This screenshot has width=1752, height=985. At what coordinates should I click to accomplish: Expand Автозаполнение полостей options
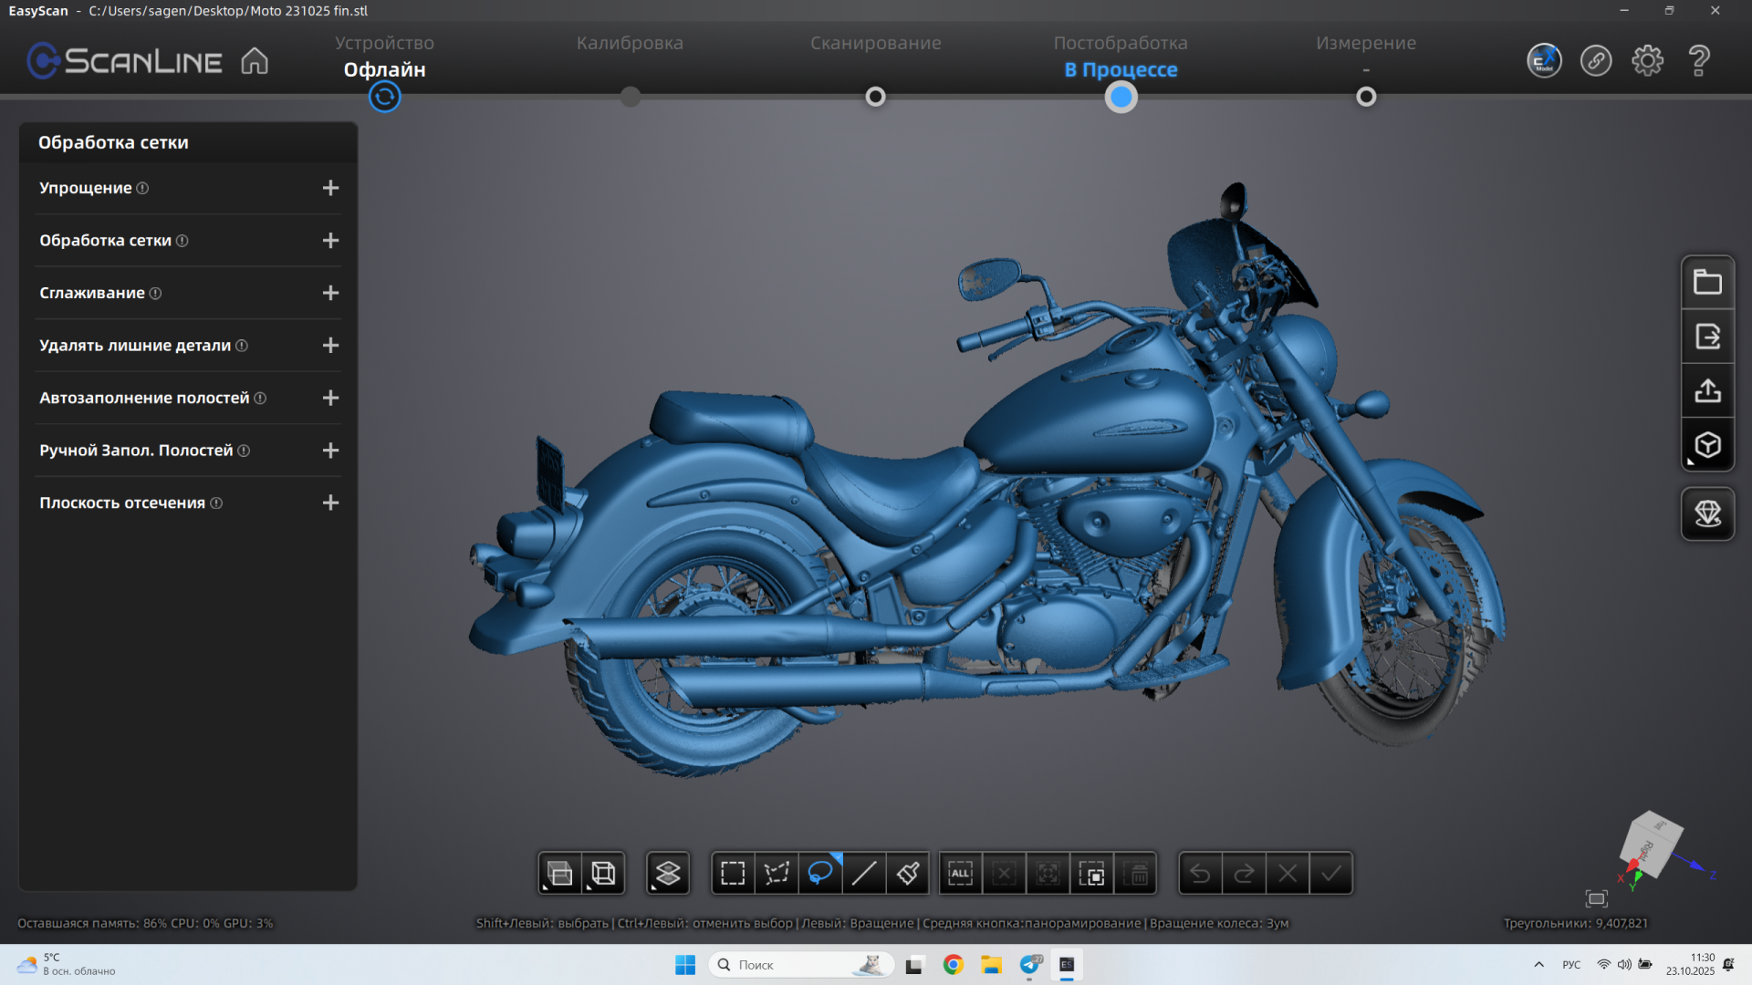pos(330,398)
